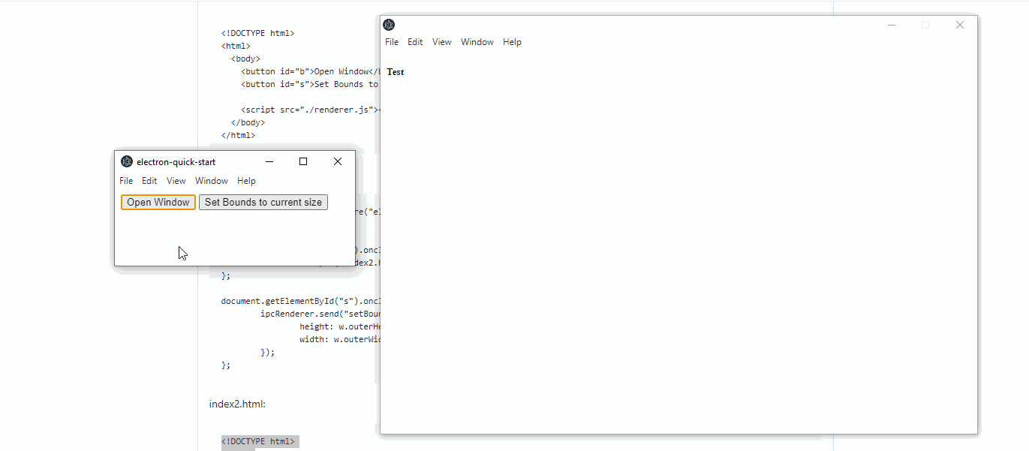Click the Open Window button
The height and width of the screenshot is (451, 1029).
tap(158, 202)
